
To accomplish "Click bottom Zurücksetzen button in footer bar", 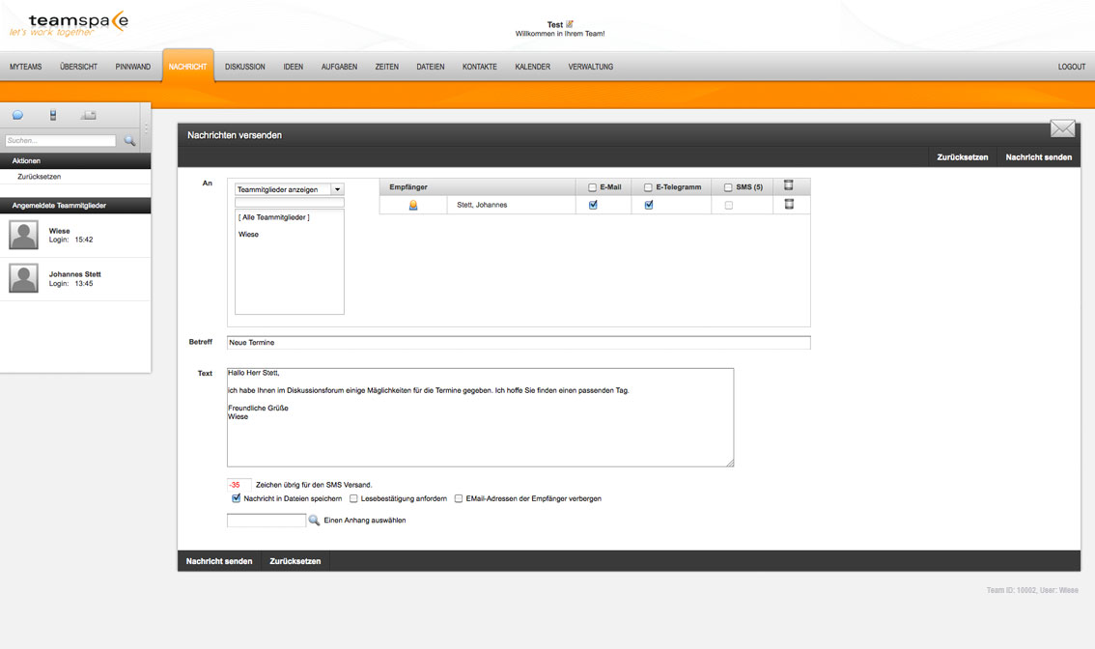I will [x=295, y=561].
